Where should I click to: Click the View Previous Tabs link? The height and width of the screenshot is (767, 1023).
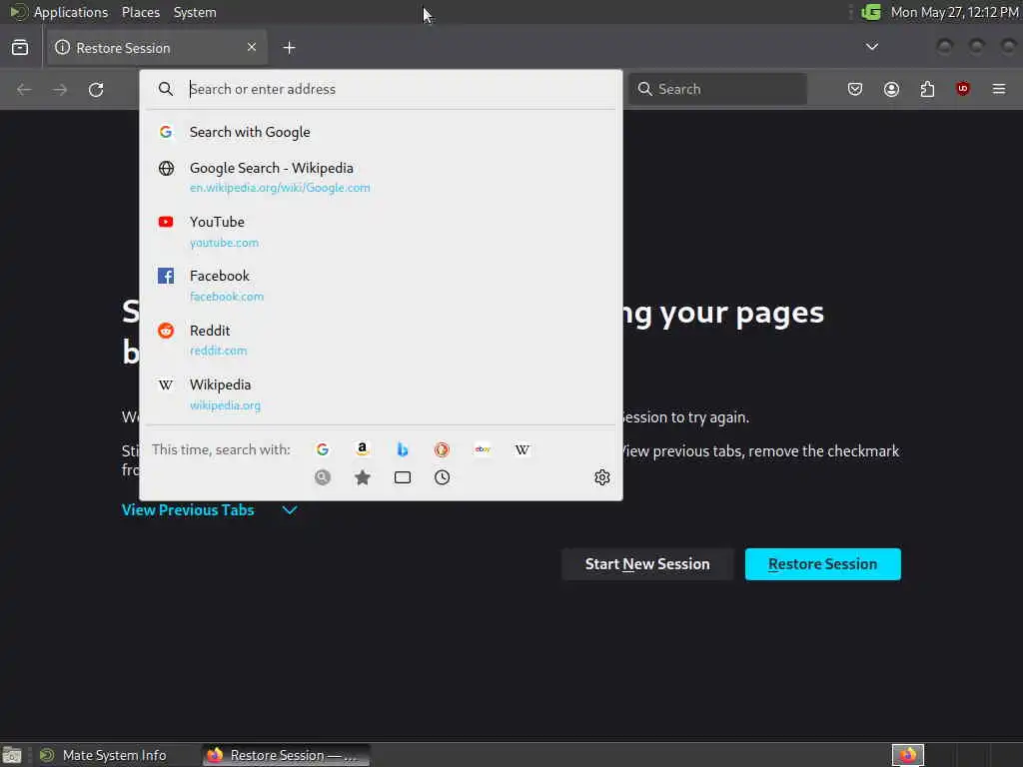tap(188, 510)
